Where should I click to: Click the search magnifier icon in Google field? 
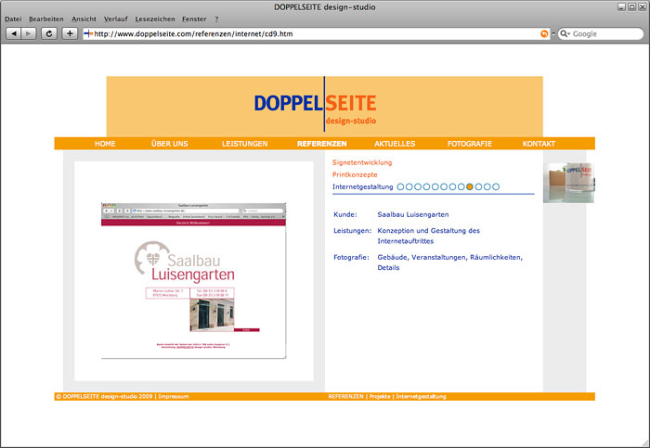[564, 33]
